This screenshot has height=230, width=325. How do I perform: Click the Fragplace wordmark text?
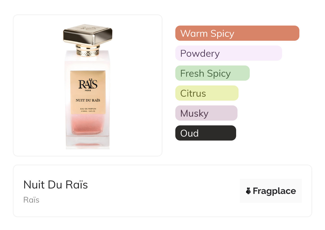(x=274, y=191)
